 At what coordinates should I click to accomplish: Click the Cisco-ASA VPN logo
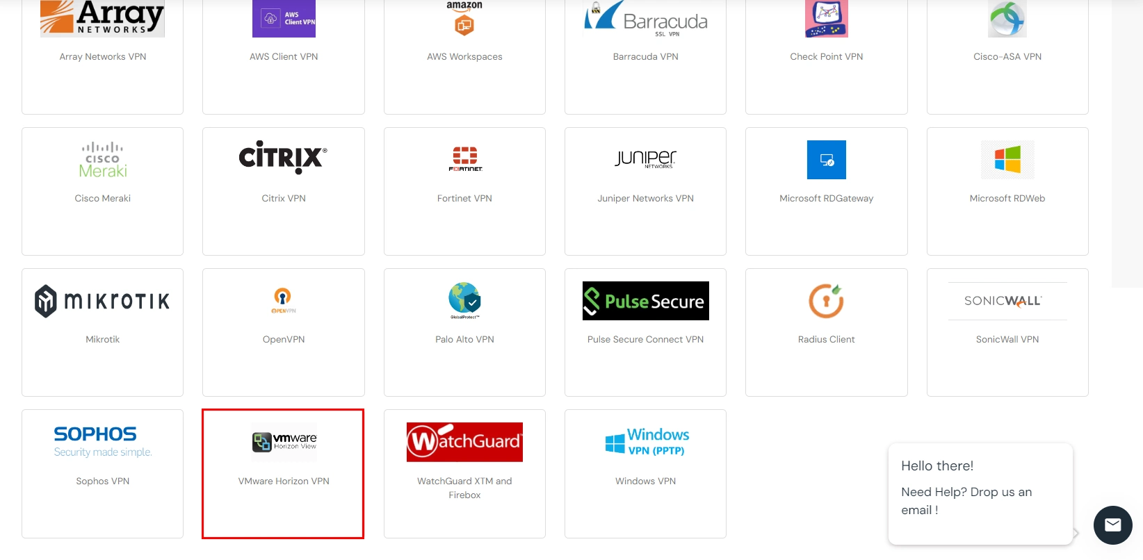pyautogui.click(x=1007, y=18)
